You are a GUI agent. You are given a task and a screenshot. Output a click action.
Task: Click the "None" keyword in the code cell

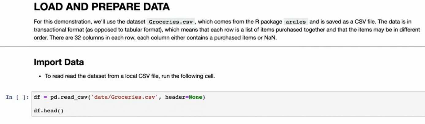coord(195,97)
